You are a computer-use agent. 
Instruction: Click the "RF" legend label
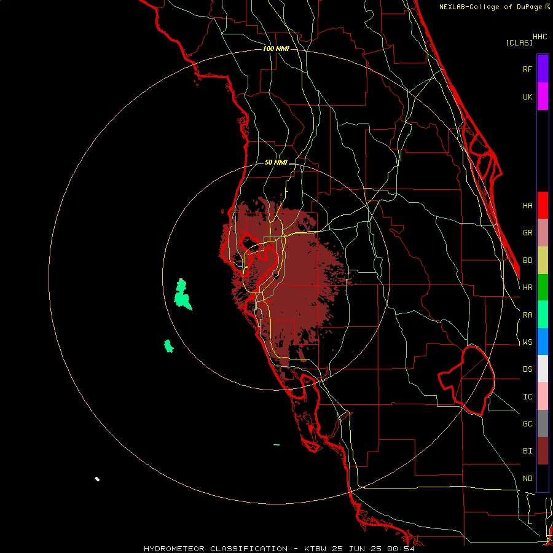[527, 69]
